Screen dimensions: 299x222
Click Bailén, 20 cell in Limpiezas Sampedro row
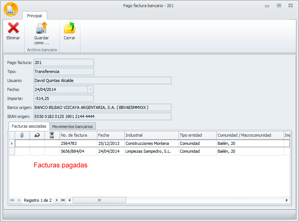pos(250,151)
